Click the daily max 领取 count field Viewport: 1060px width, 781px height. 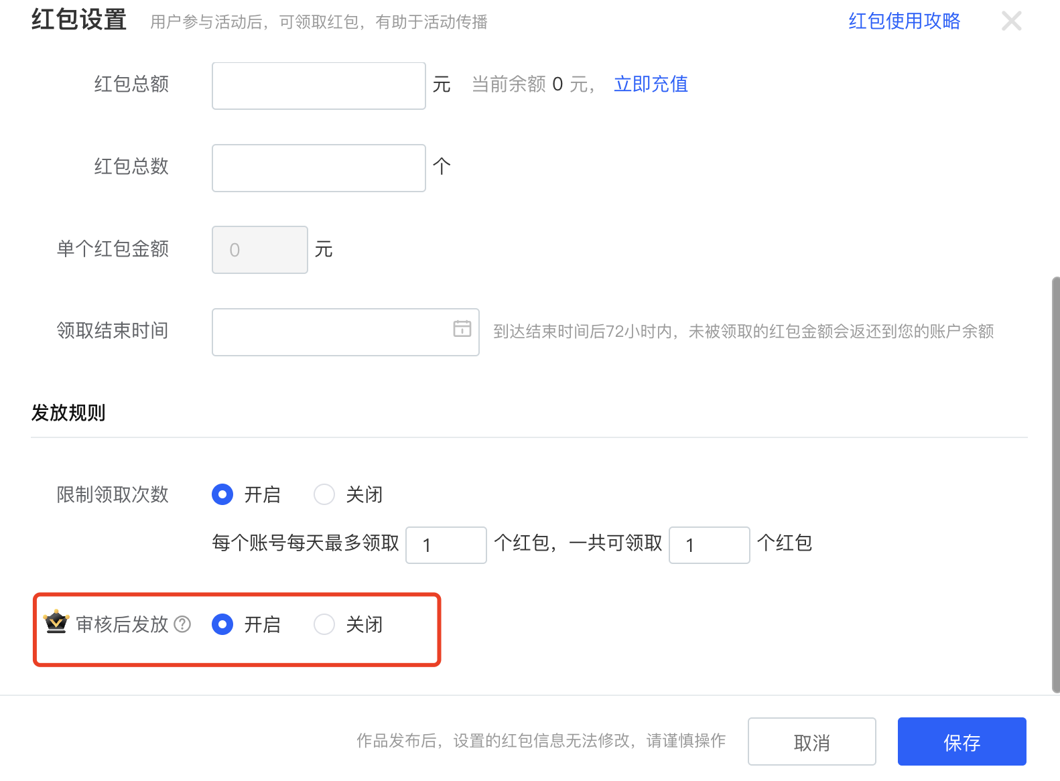click(446, 545)
